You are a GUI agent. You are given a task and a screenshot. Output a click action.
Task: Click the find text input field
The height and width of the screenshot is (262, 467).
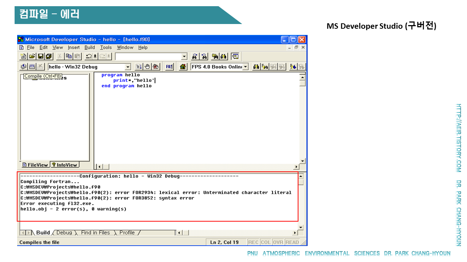148,56
